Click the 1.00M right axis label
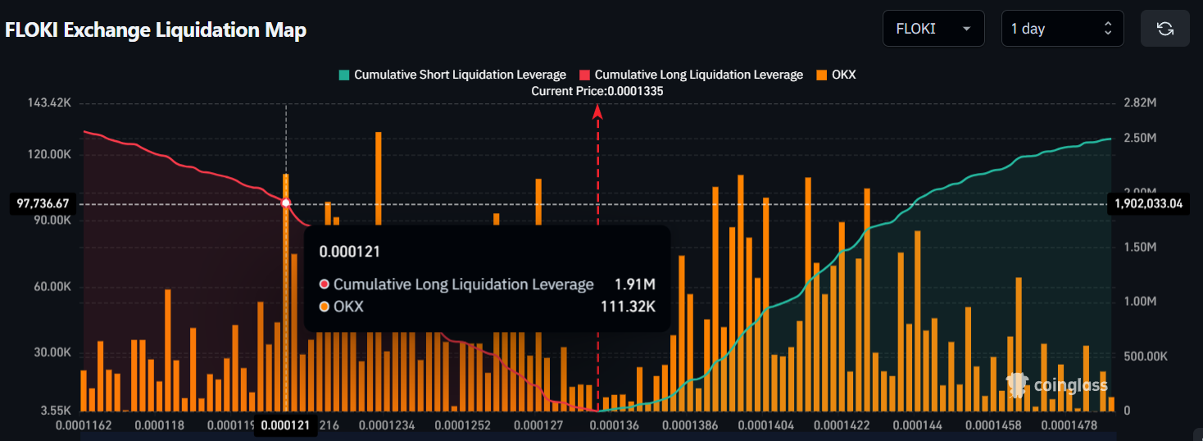 point(1139,302)
